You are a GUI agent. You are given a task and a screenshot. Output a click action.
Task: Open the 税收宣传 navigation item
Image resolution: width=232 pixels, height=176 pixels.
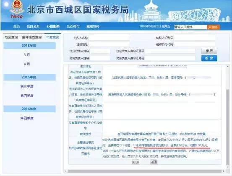[x=93, y=26]
